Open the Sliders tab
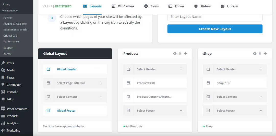 click(202, 6)
